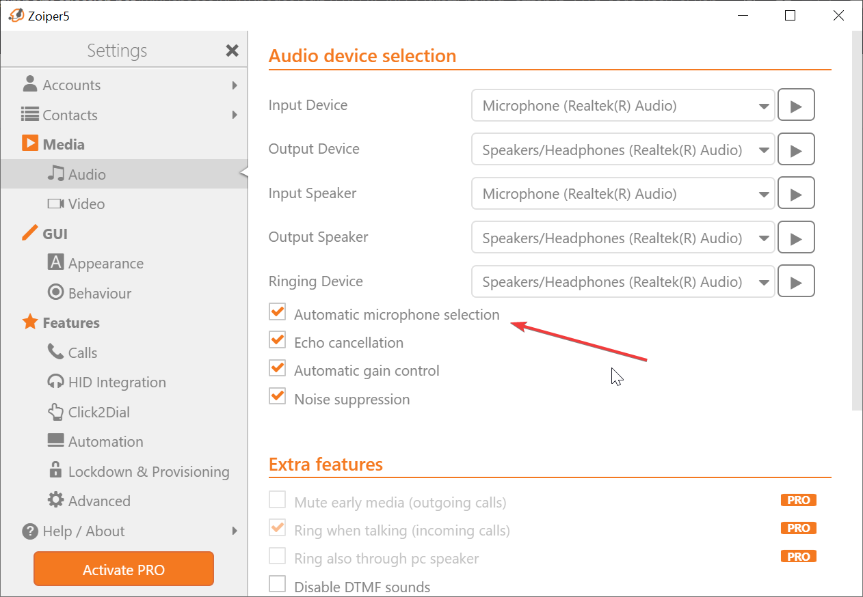The width and height of the screenshot is (863, 597).
Task: Open Audio settings with music note icon
Action: click(x=55, y=174)
